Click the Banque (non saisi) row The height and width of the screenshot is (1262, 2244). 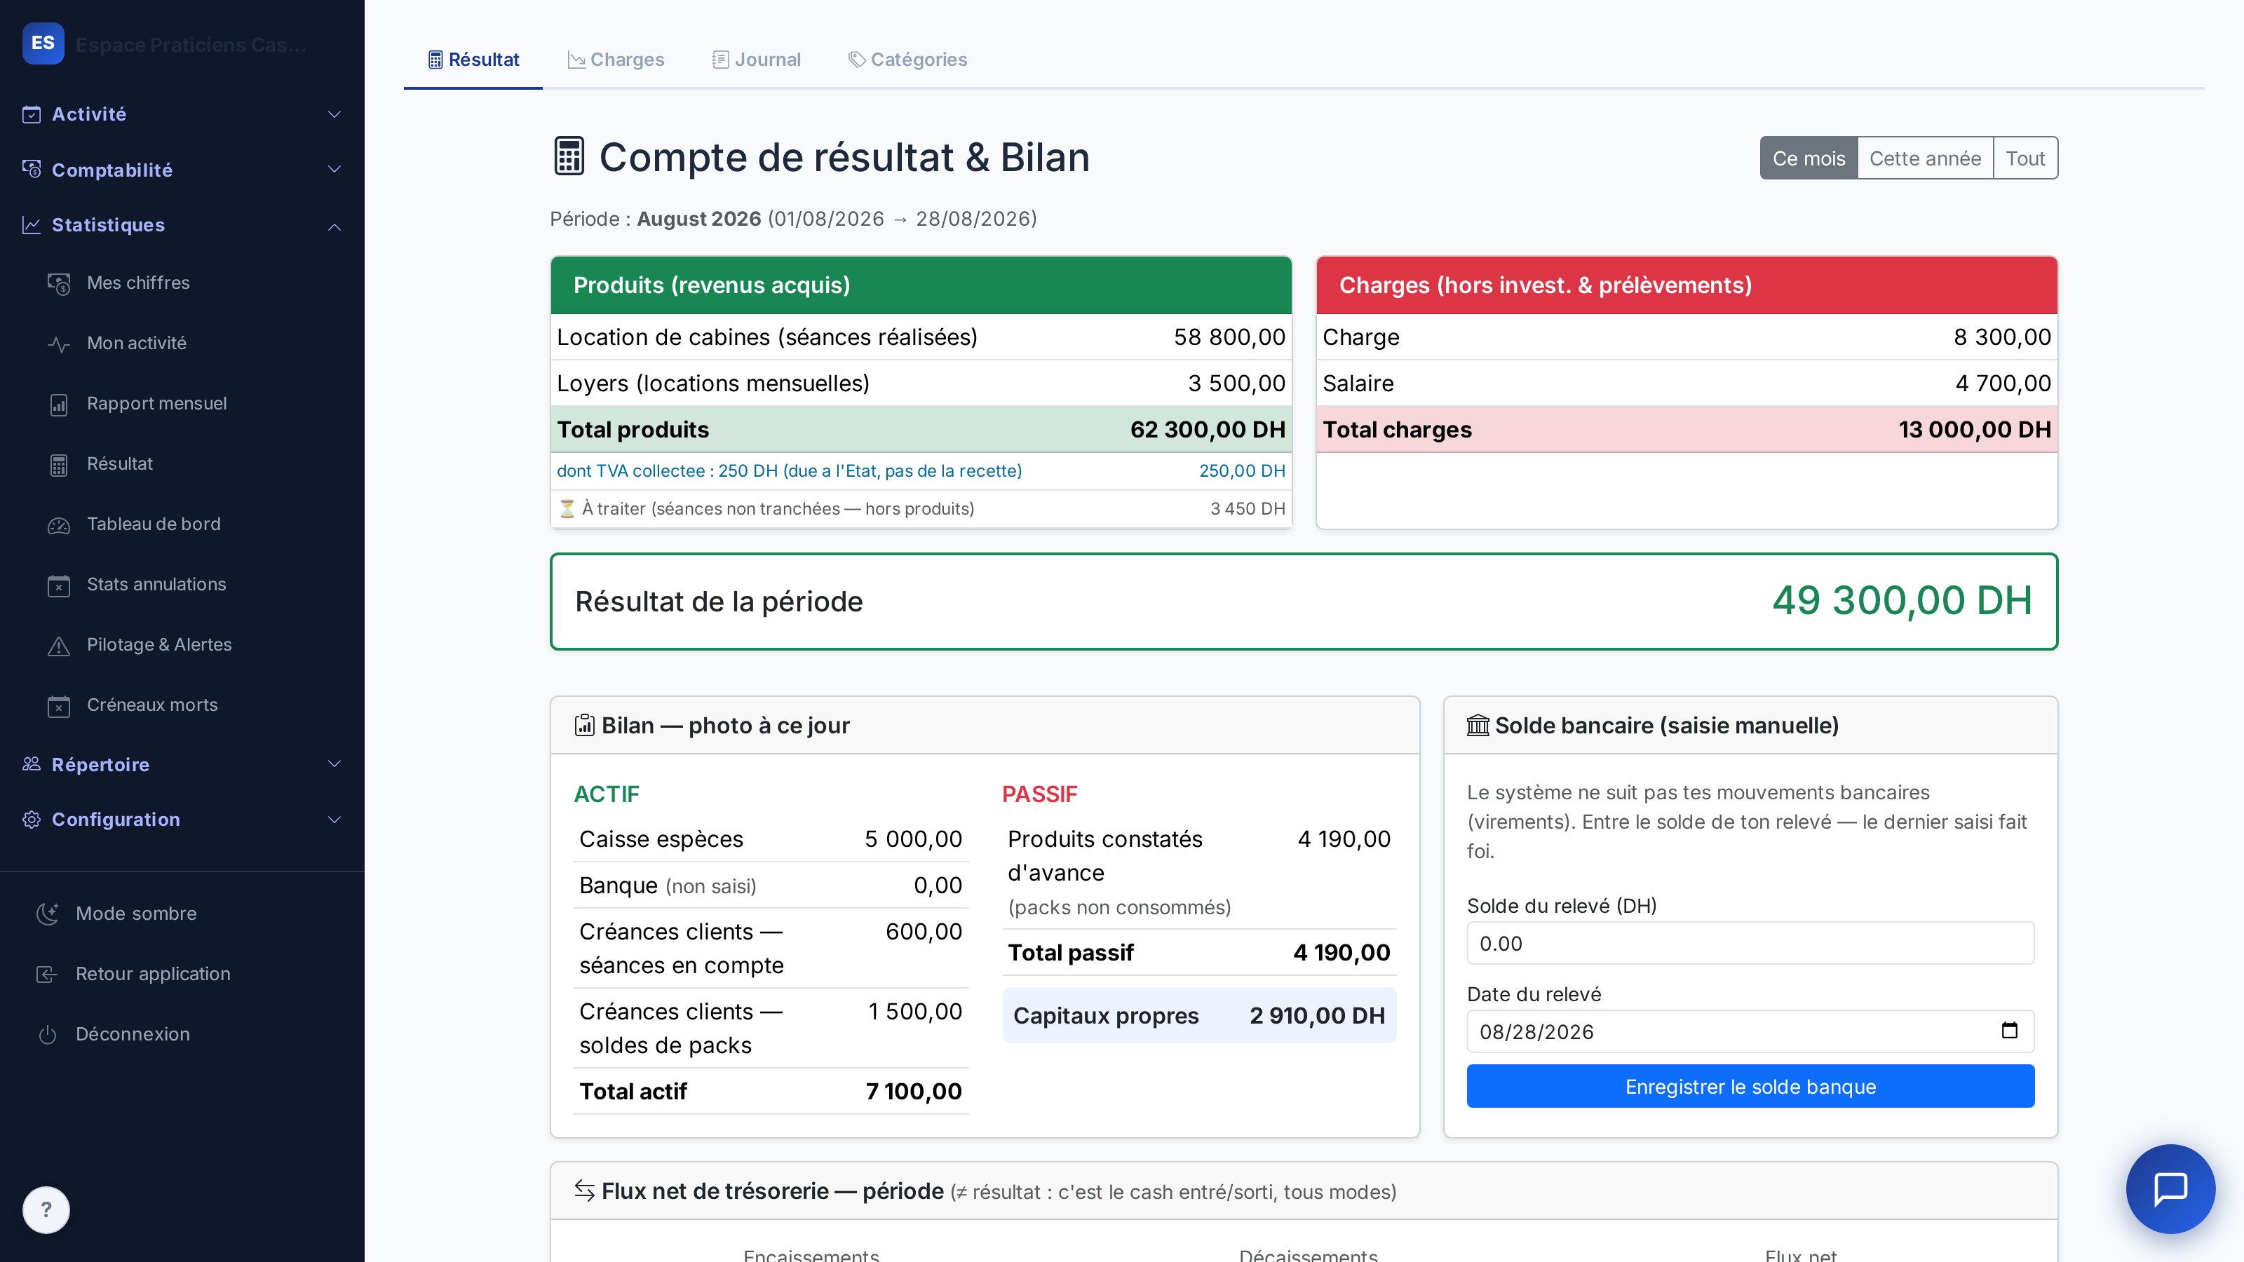[771, 885]
